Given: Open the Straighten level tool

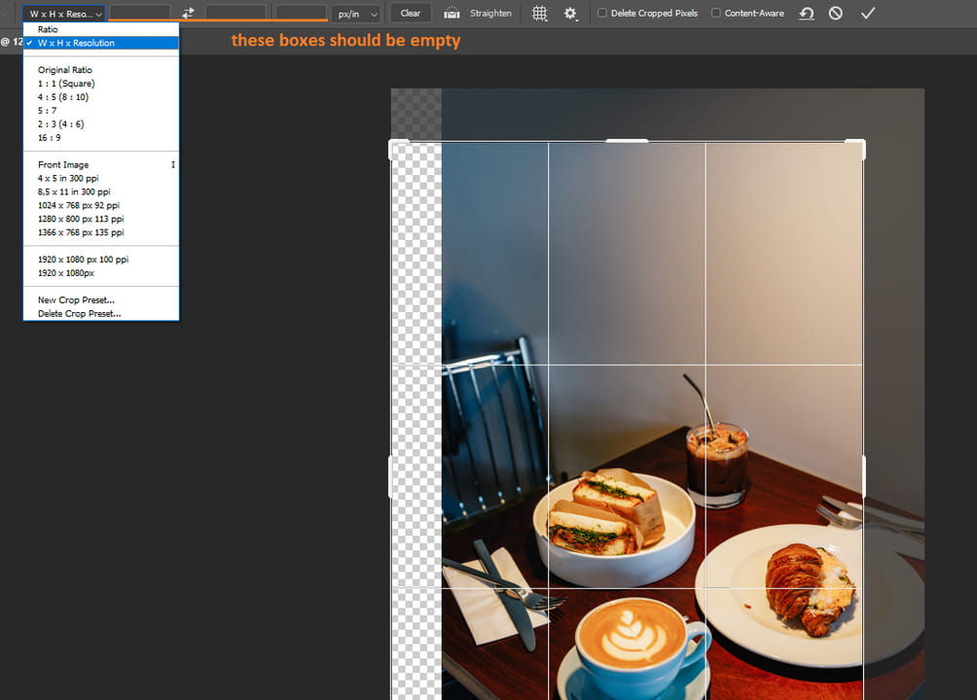Looking at the screenshot, I should [x=452, y=13].
